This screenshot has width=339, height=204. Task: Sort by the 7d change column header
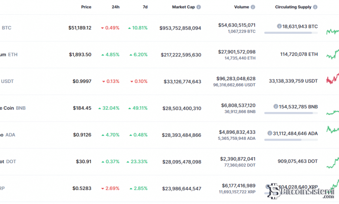pos(144,7)
